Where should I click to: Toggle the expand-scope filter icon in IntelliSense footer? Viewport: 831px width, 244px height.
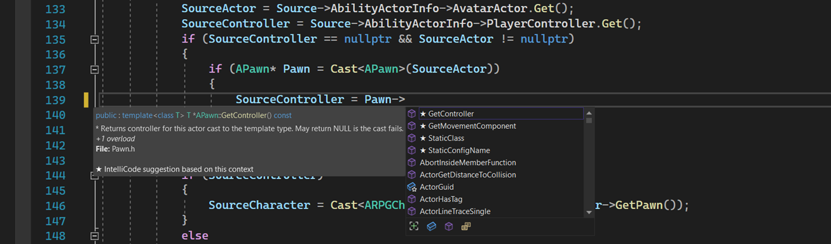point(414,226)
